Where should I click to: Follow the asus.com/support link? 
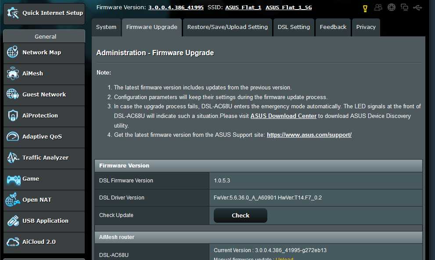tap(309, 135)
